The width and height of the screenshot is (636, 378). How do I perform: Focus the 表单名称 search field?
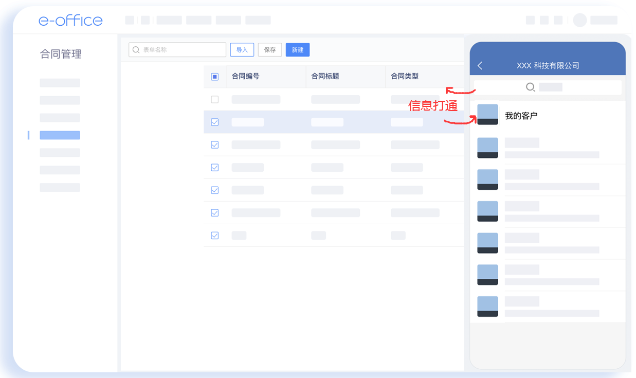[x=177, y=50]
